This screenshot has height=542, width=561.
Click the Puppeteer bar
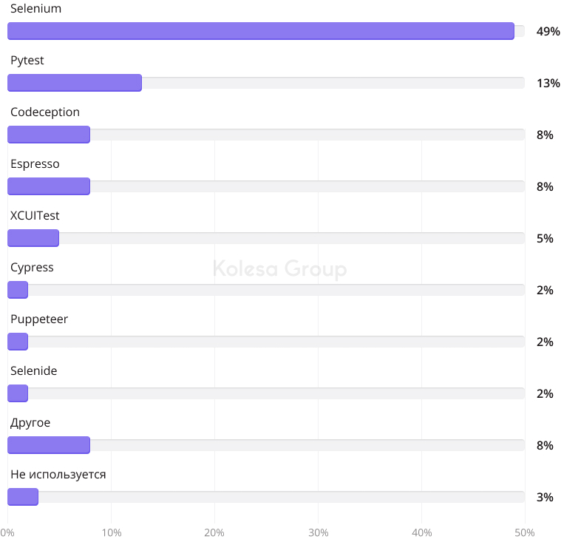point(18,342)
